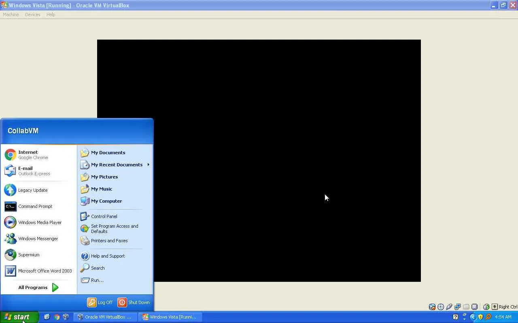The height and width of the screenshot is (323, 518).
Task: Open the Run dialog
Action: [x=115, y=280]
